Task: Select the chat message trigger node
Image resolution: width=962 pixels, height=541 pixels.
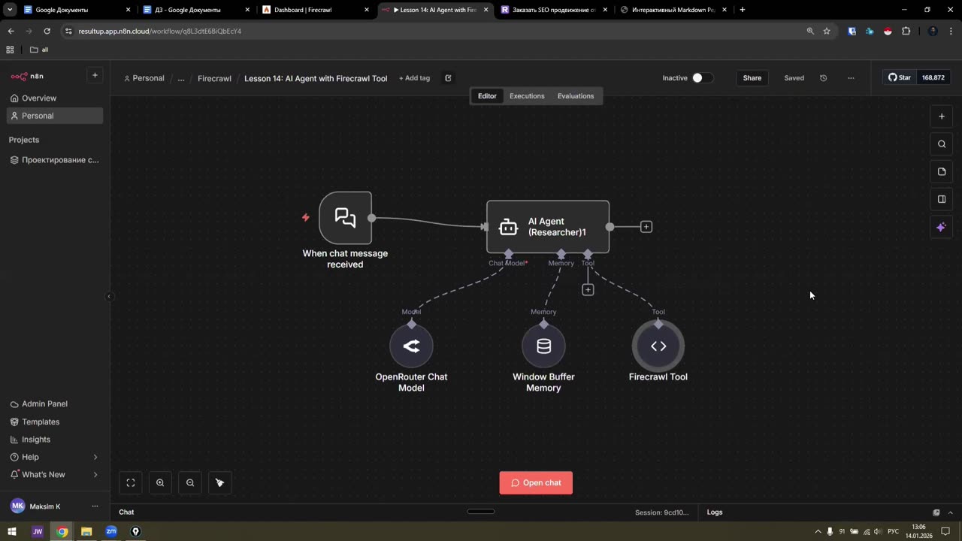Action: click(x=345, y=218)
